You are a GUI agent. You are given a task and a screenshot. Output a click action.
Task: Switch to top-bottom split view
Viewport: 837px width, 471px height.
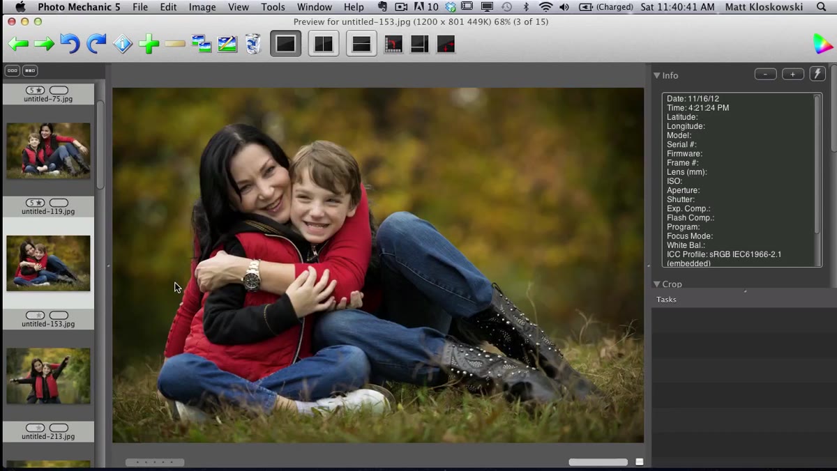tap(361, 44)
